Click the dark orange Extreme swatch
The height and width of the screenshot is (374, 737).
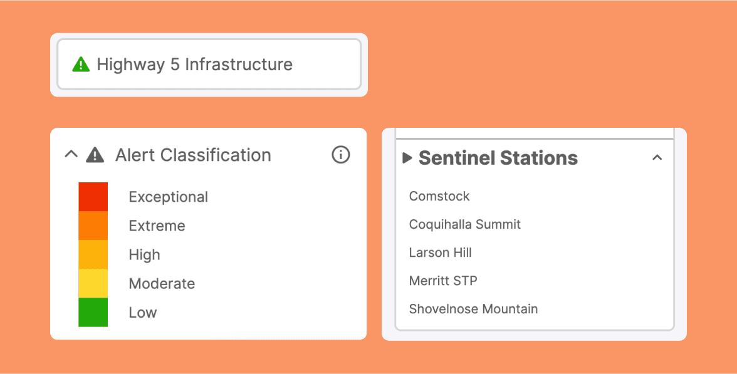tap(93, 226)
